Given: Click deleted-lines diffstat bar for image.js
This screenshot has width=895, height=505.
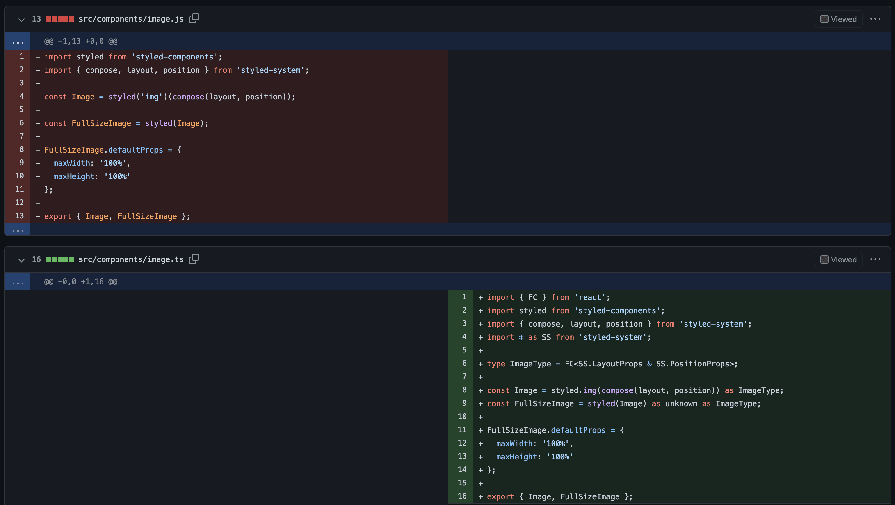Looking at the screenshot, I should pos(60,19).
